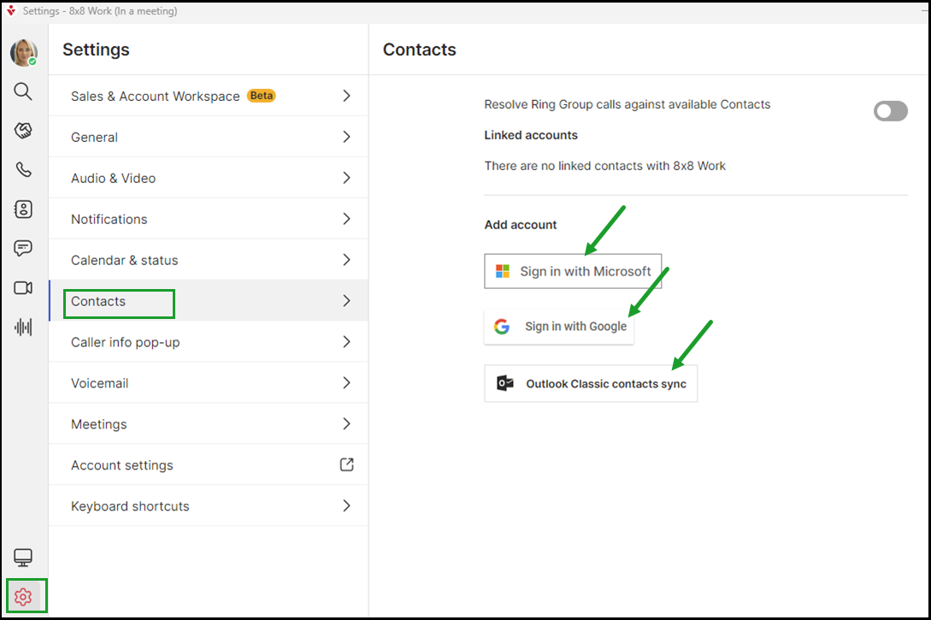Click Sign in with Google
931x620 pixels.
559,326
